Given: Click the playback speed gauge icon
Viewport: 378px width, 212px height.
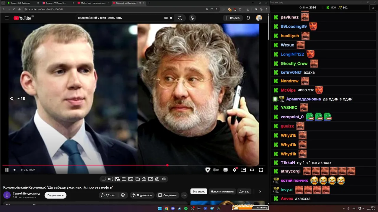Looking at the screenshot, I should pyautogui.click(x=144, y=179).
